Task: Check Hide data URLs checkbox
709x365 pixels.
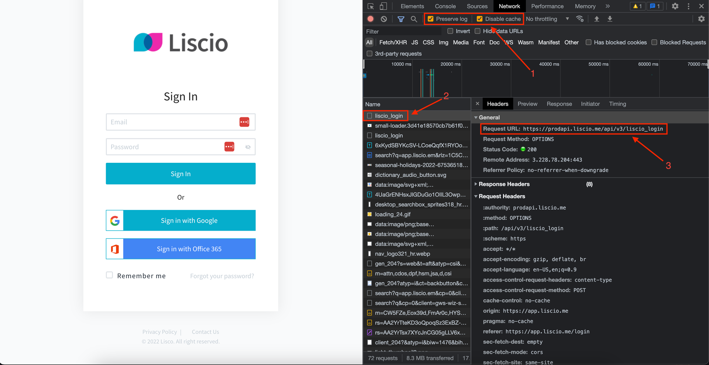Action: [477, 31]
